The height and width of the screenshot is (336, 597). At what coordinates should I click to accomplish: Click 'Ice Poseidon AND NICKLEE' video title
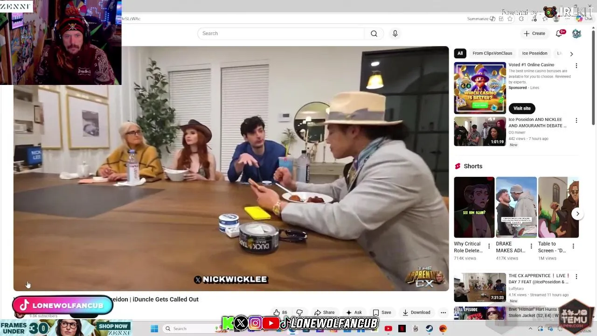coord(538,123)
